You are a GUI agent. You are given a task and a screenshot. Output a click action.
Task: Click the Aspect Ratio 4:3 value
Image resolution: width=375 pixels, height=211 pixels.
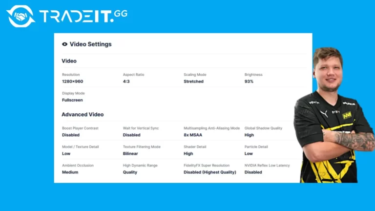pyautogui.click(x=126, y=82)
